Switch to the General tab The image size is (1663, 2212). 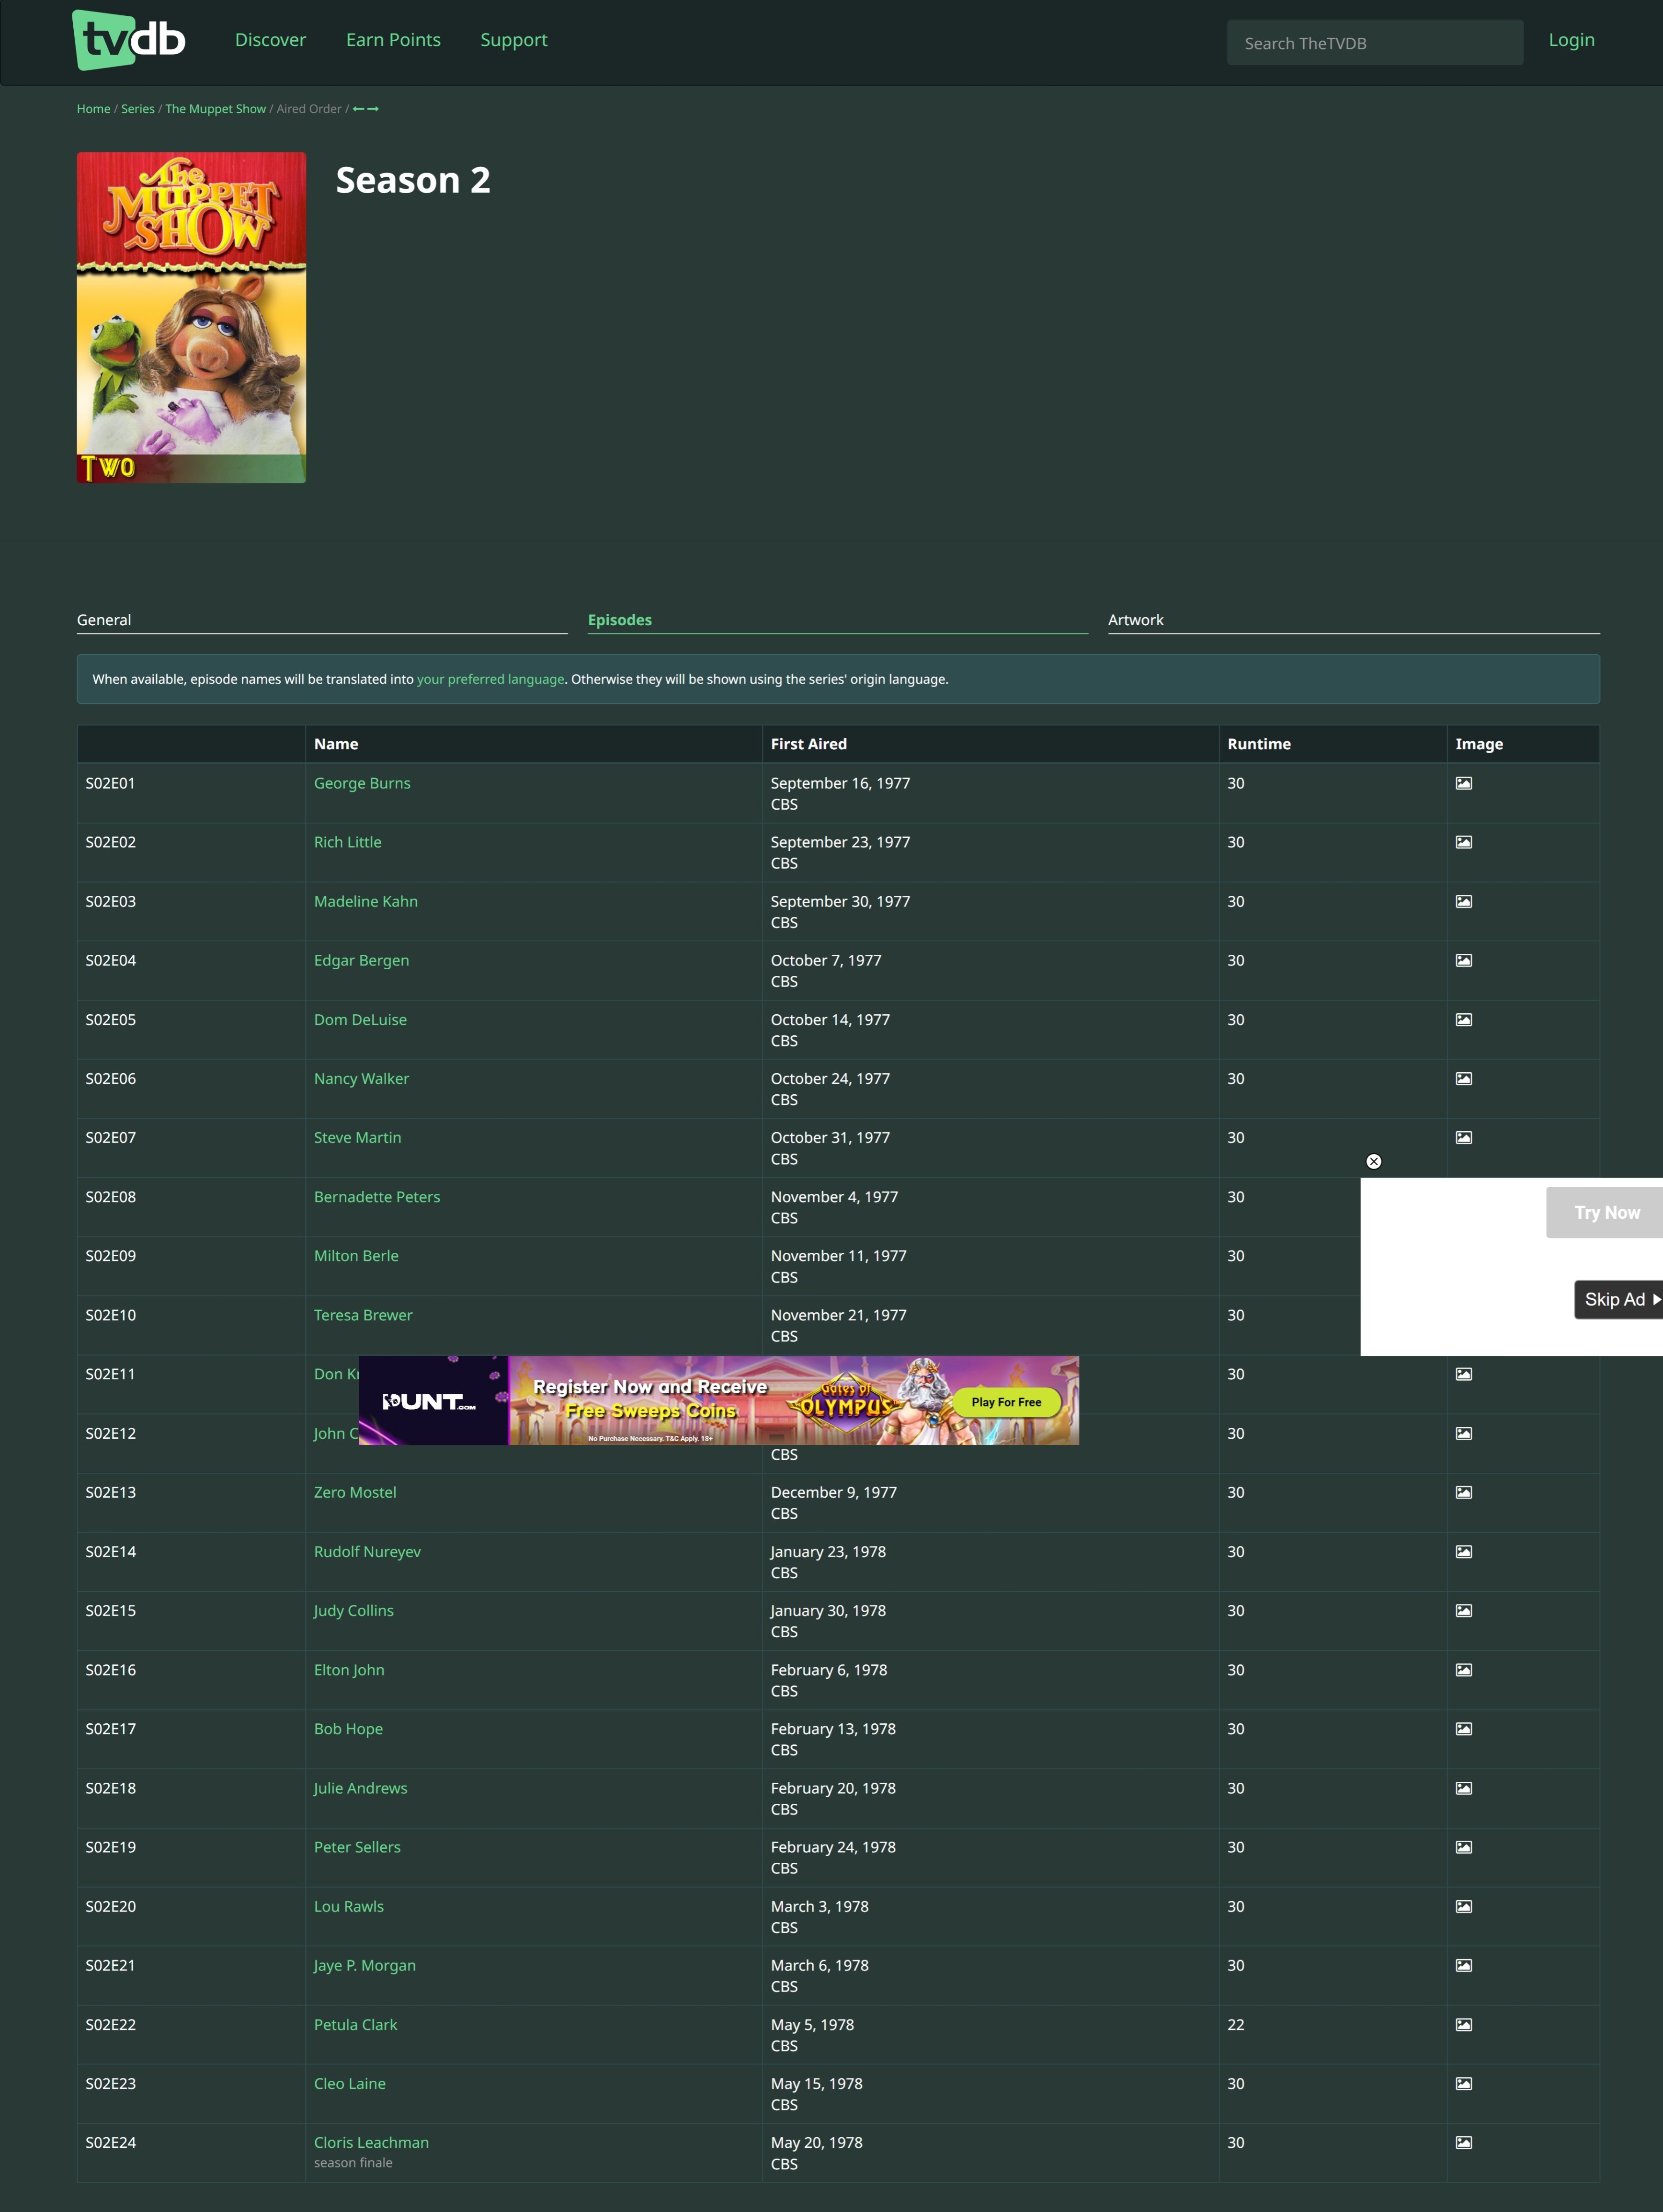pos(104,620)
